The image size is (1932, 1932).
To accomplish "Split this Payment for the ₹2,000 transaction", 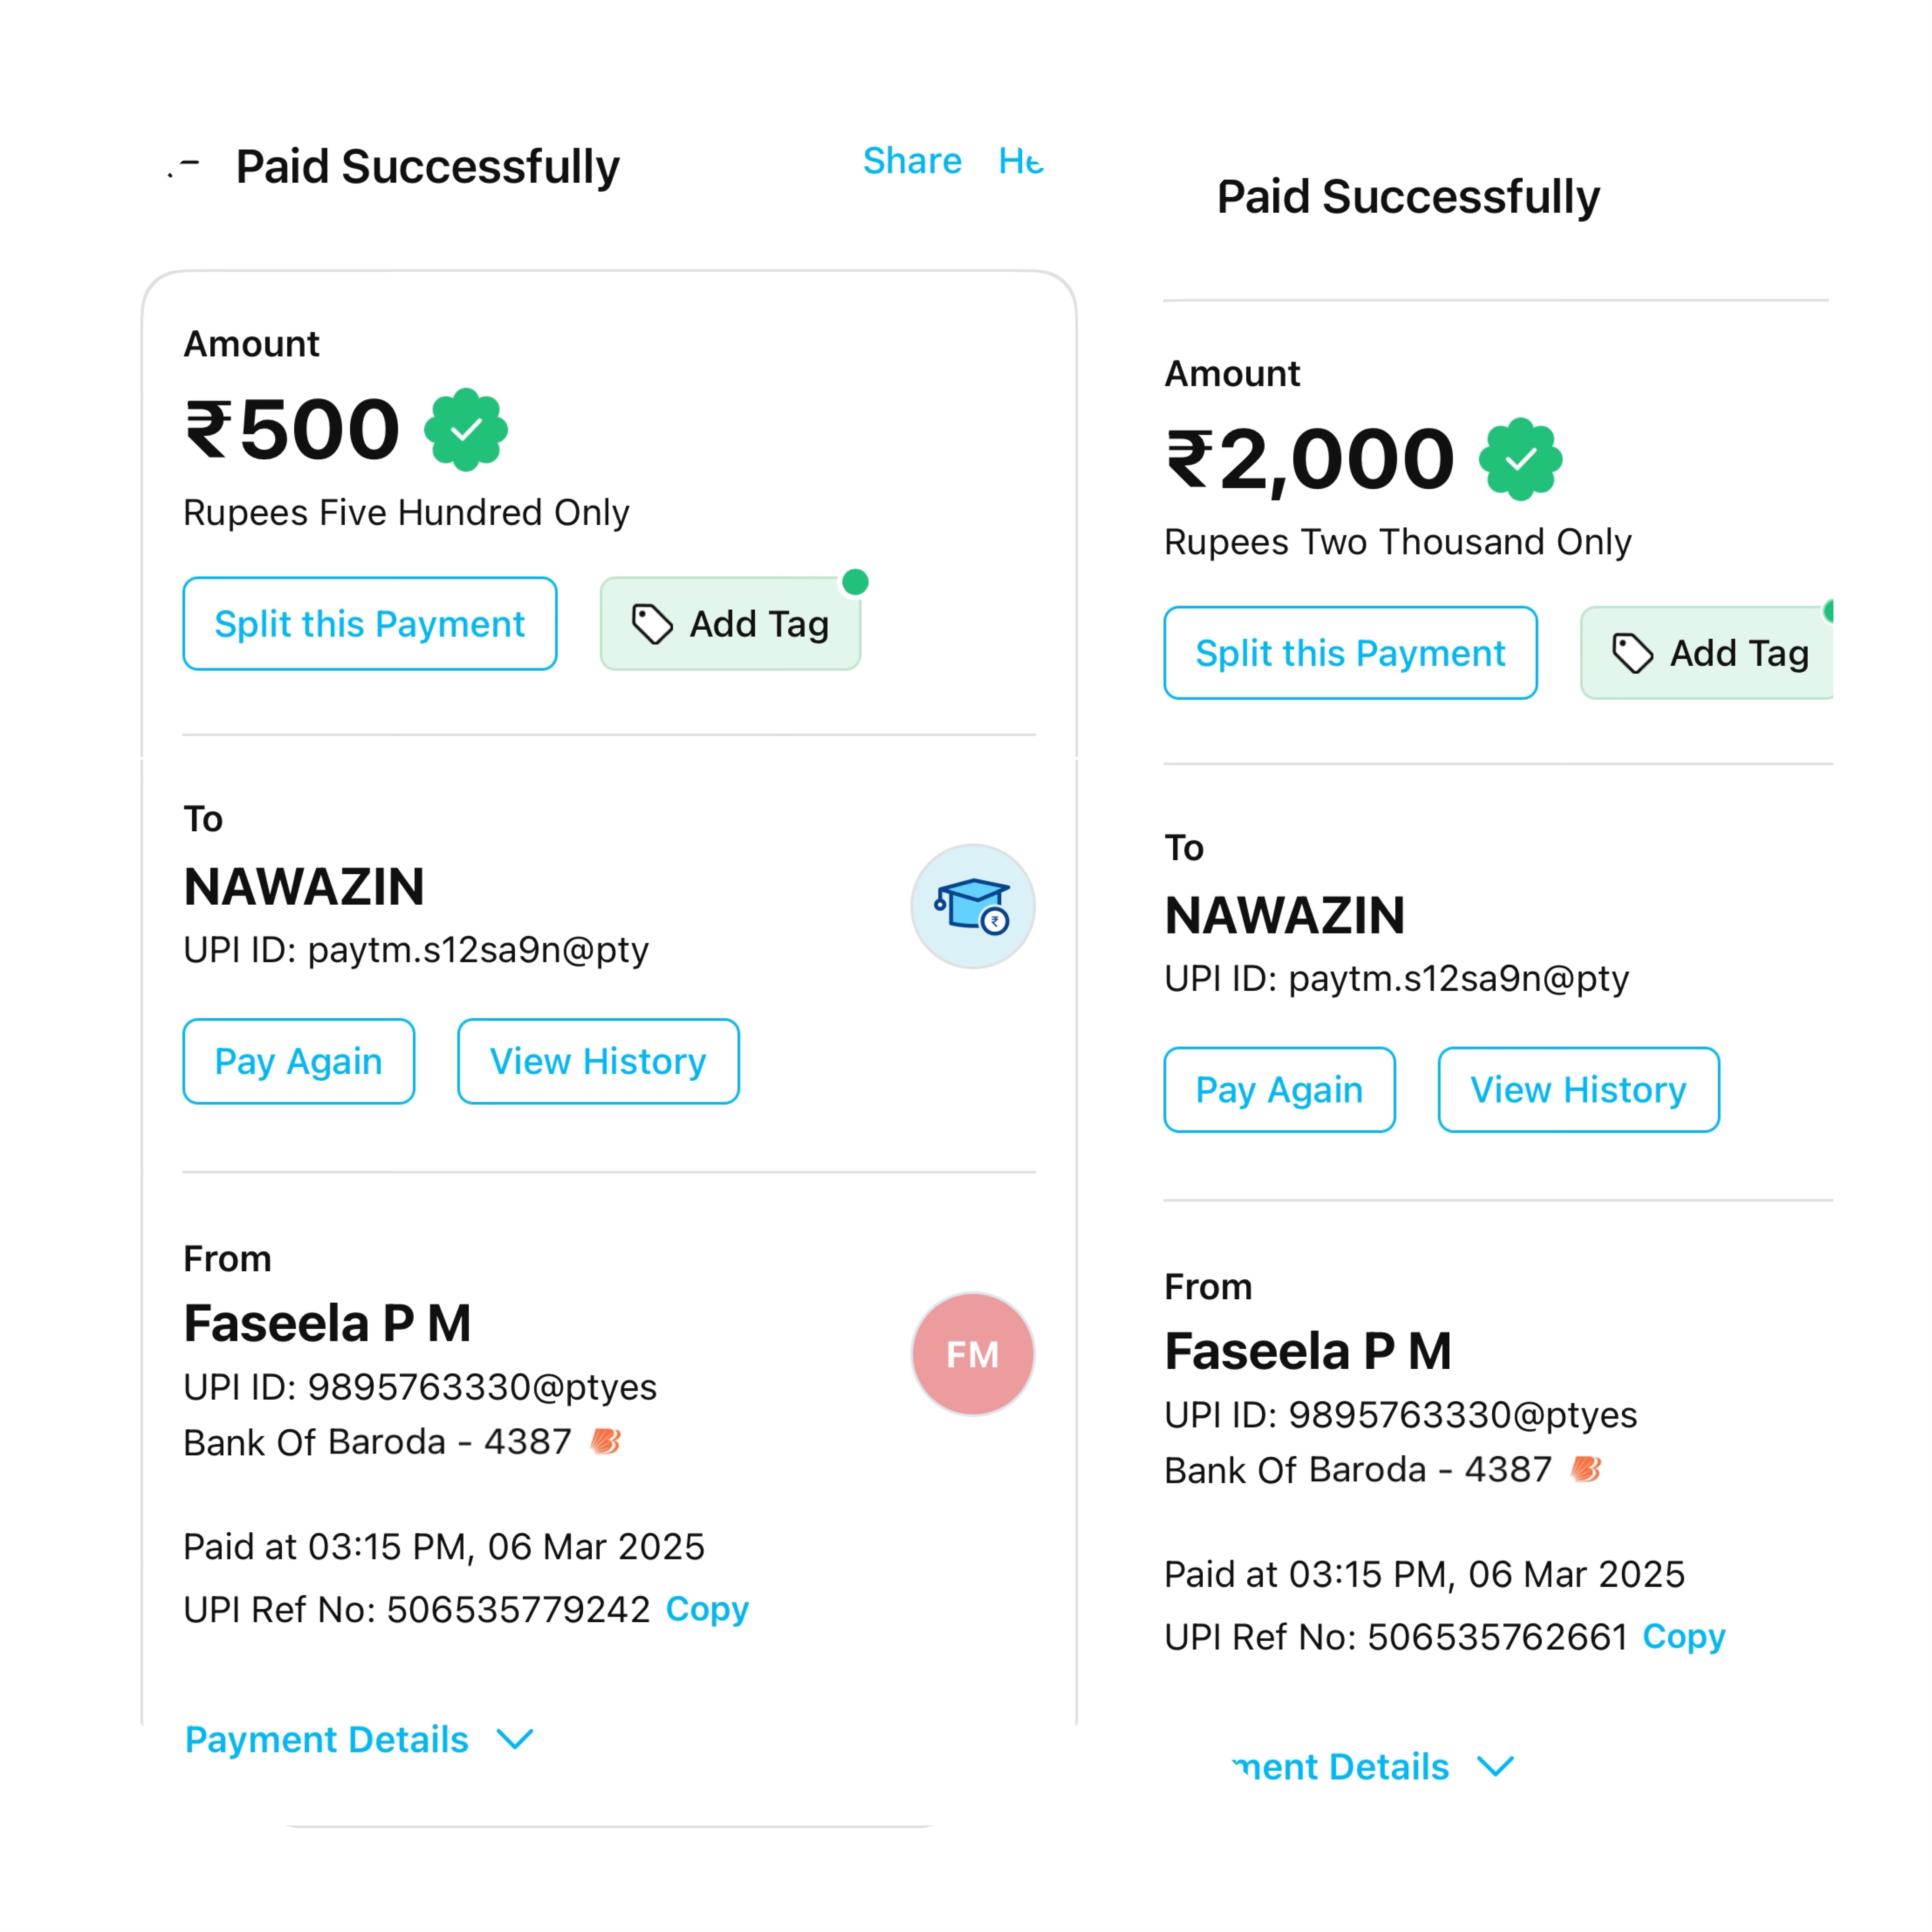I will (x=1350, y=653).
